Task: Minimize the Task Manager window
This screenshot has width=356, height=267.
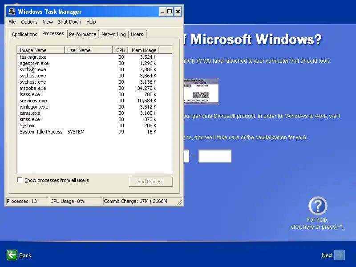Action: [x=162, y=12]
